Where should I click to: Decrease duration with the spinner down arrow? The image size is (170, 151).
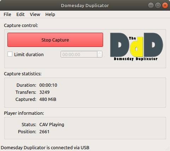[100, 56]
